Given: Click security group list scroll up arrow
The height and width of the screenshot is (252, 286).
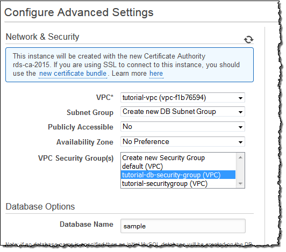Looking at the screenshot, I should [240, 157].
